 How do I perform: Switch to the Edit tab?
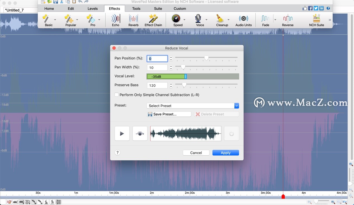(71, 9)
